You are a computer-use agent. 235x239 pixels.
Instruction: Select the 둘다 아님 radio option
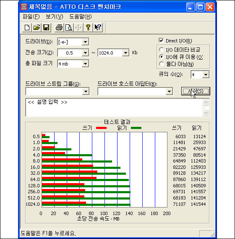[x=162, y=64]
